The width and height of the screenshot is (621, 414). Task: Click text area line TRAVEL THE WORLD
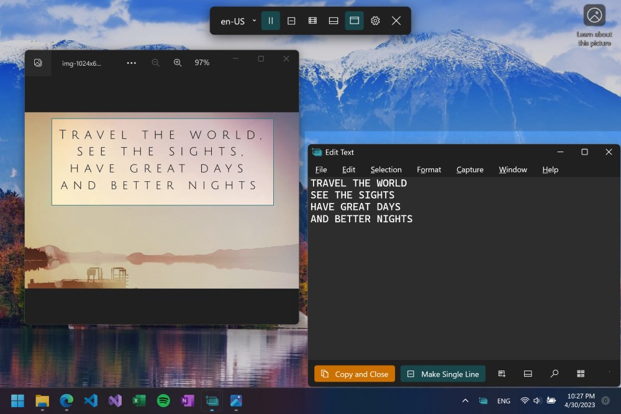(358, 183)
